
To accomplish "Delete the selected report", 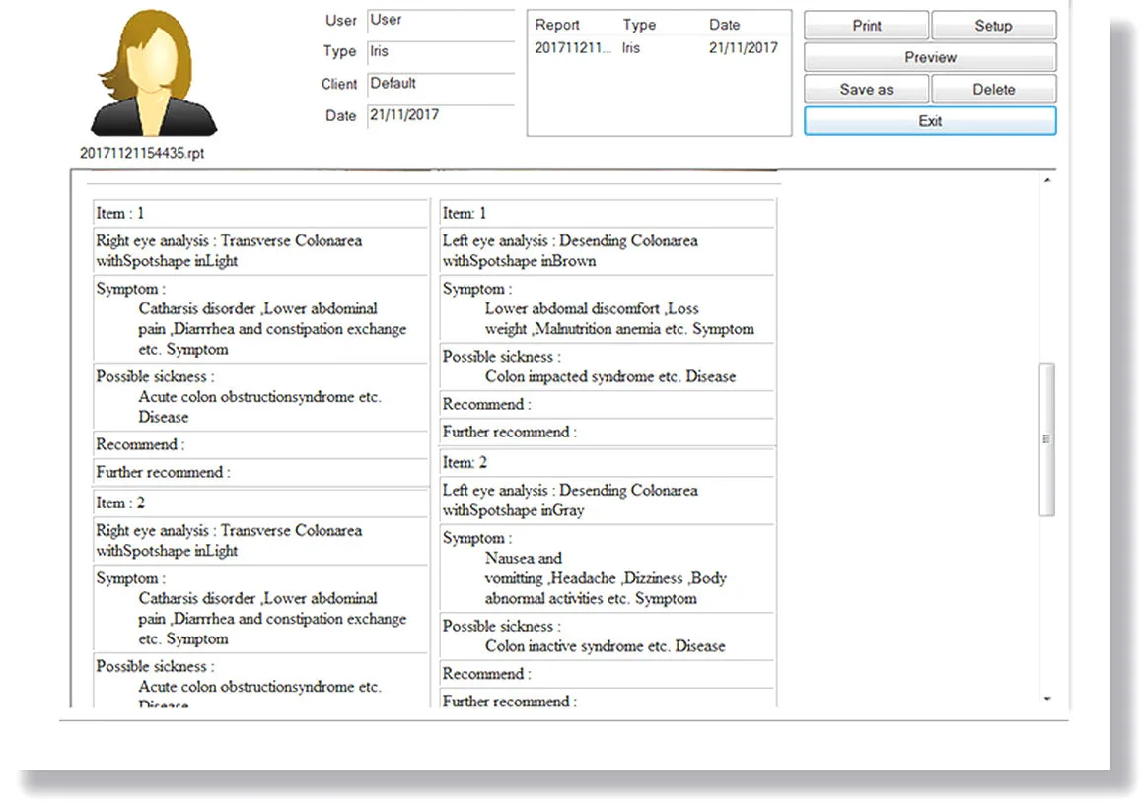I will 993,89.
